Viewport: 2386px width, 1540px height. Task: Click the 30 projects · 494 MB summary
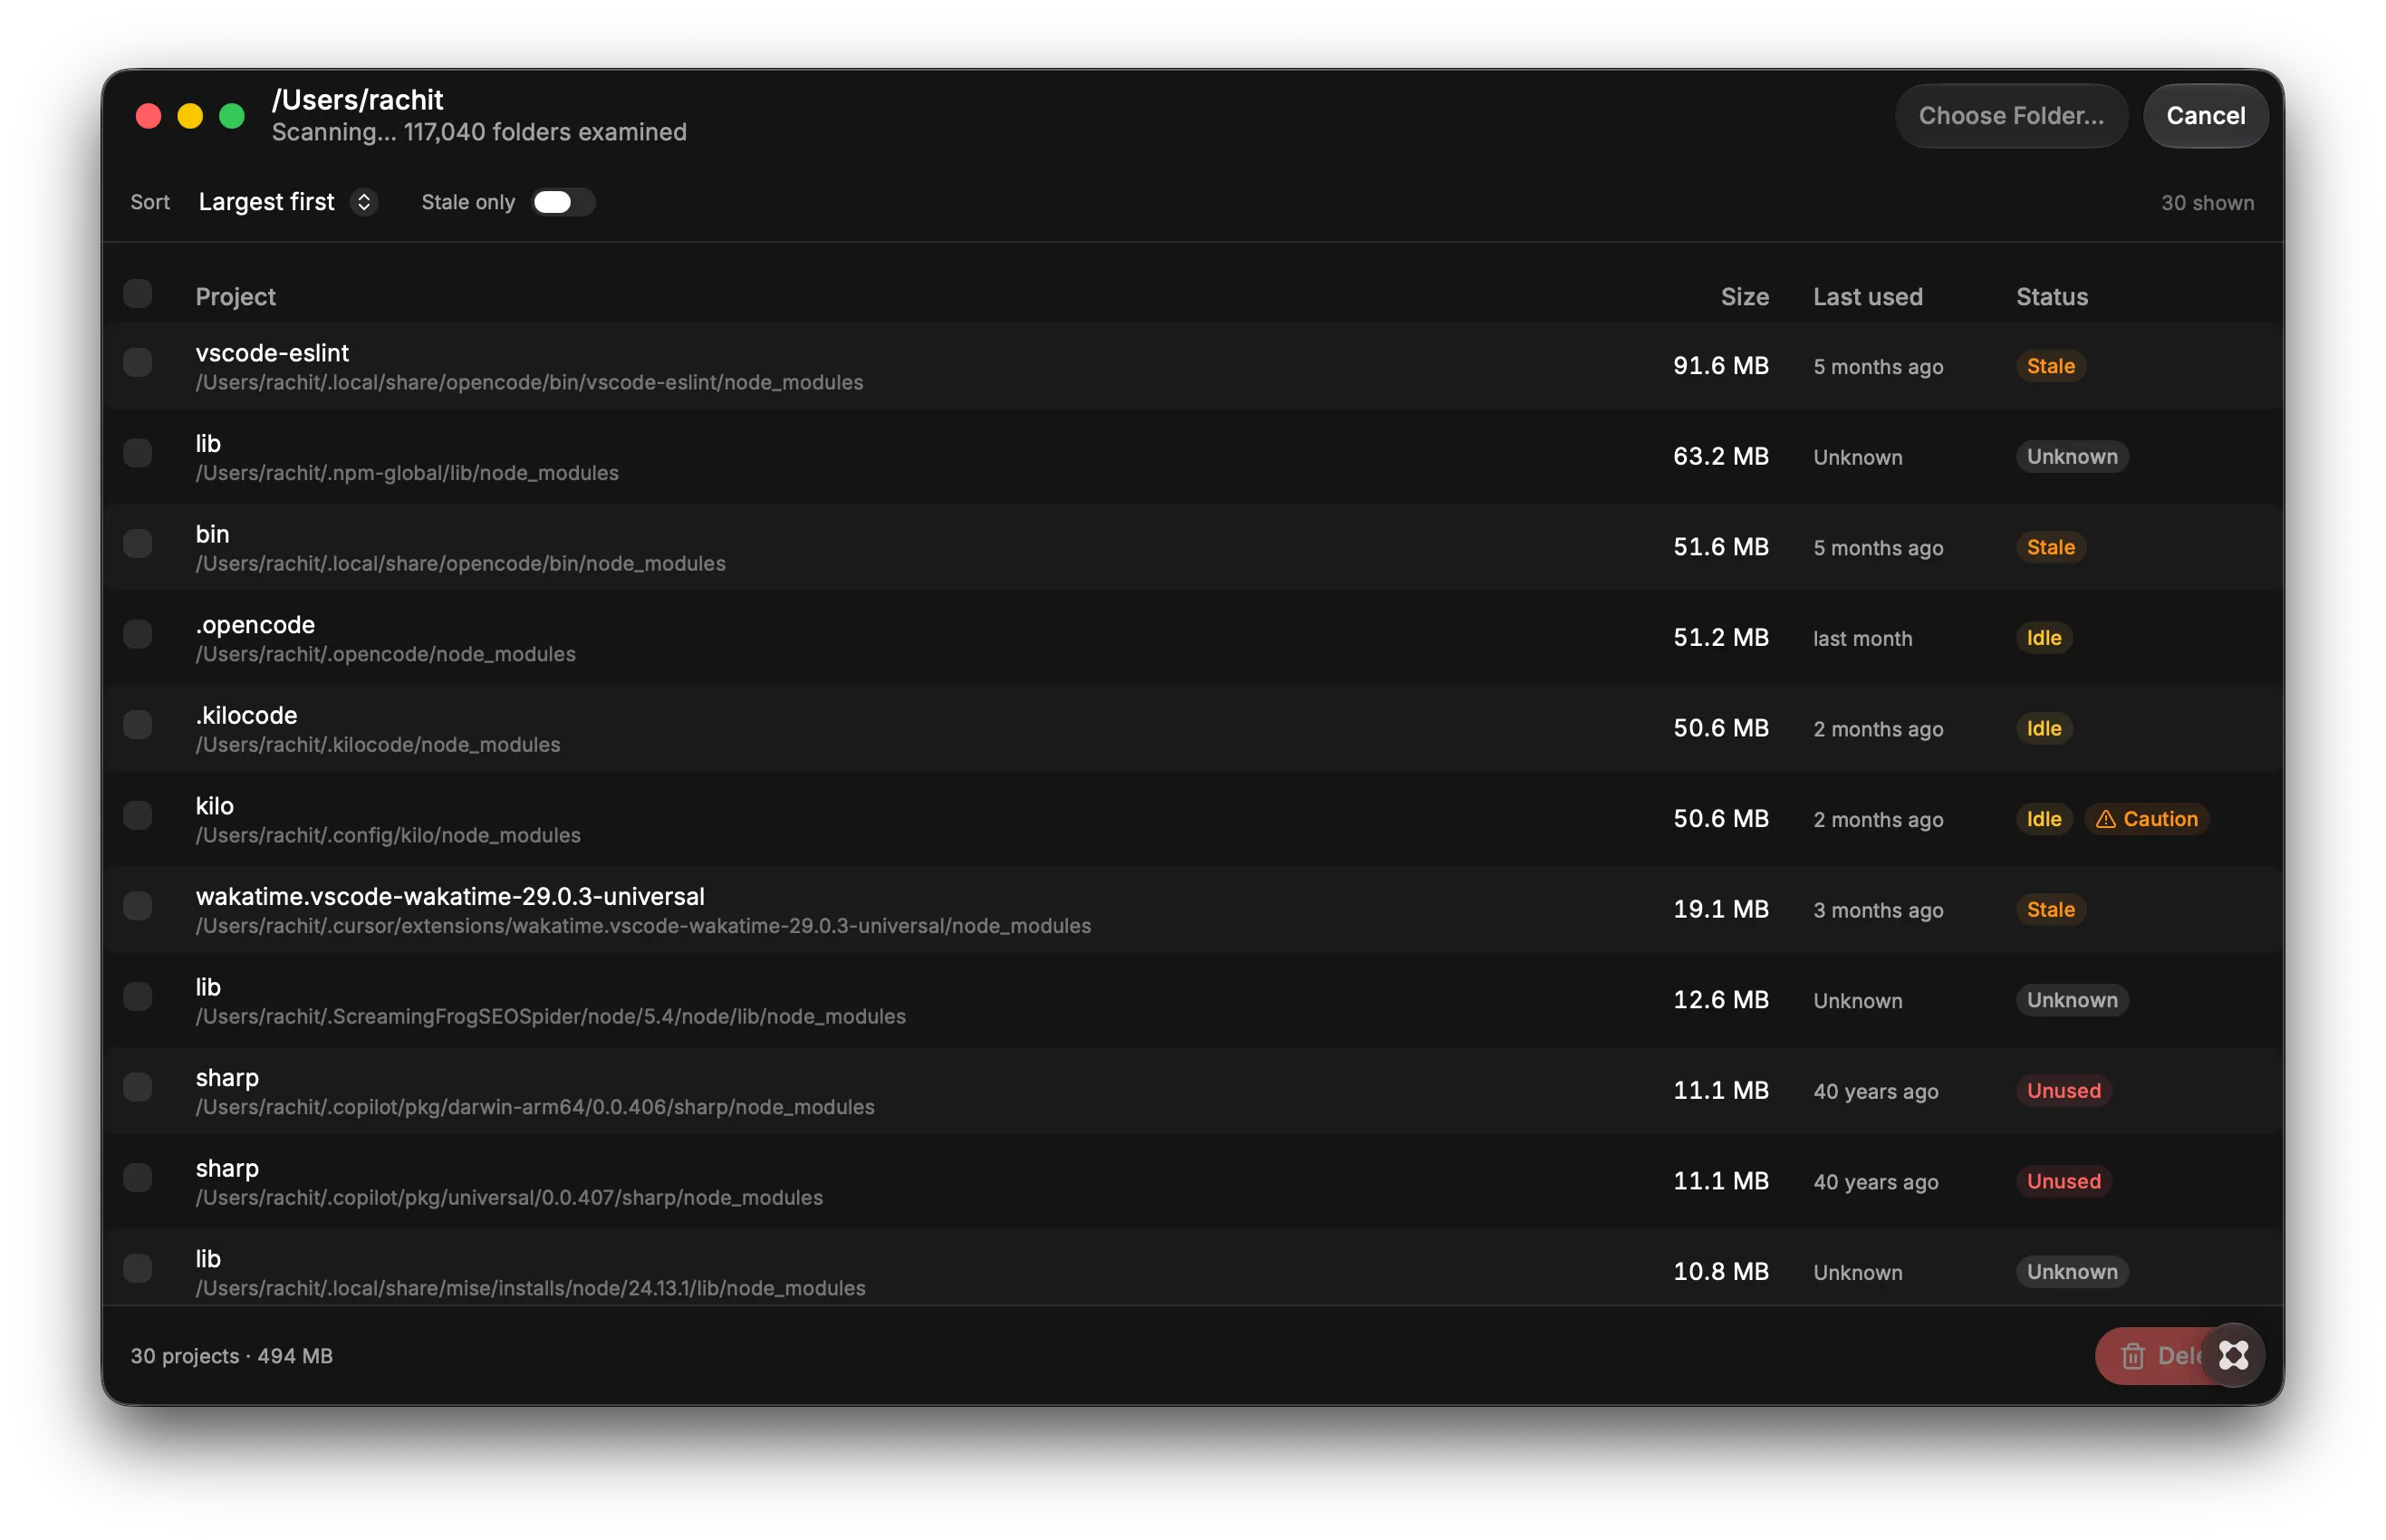(231, 1356)
